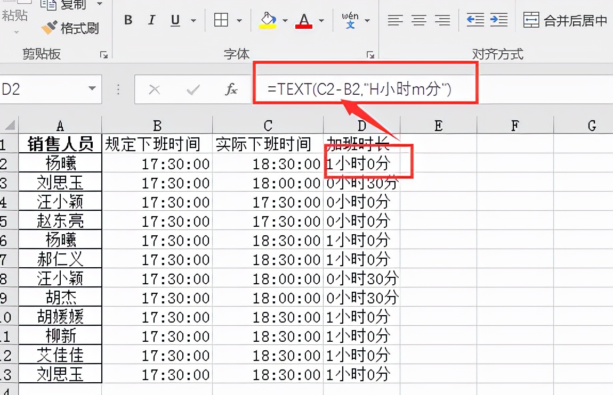Select column G header
The height and width of the screenshot is (395, 613).
click(583, 126)
